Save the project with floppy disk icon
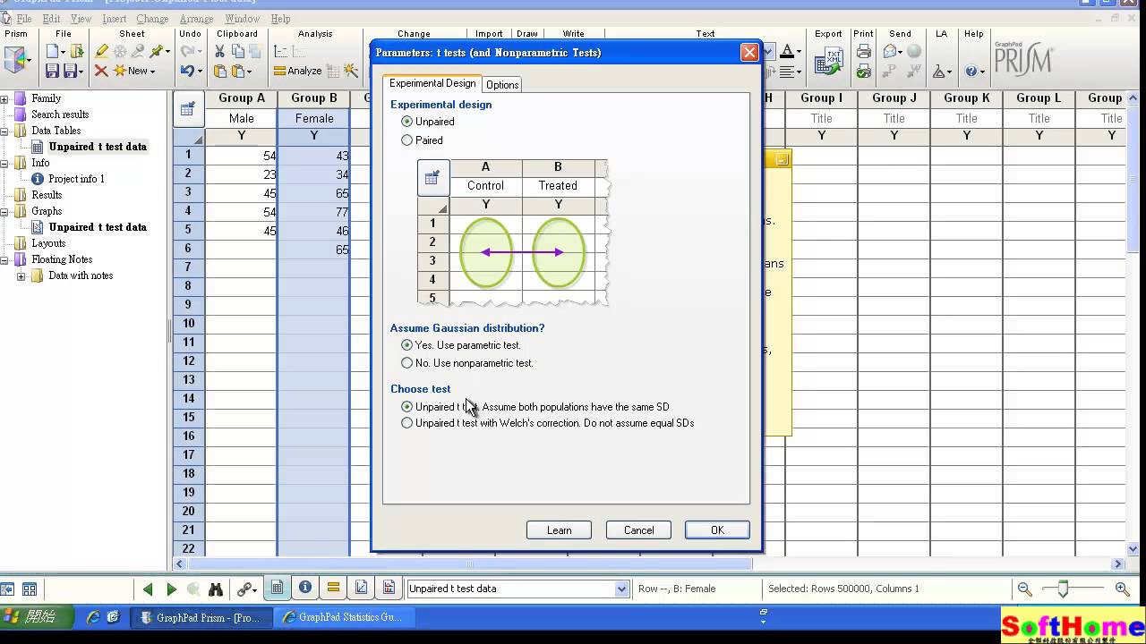 tap(53, 71)
